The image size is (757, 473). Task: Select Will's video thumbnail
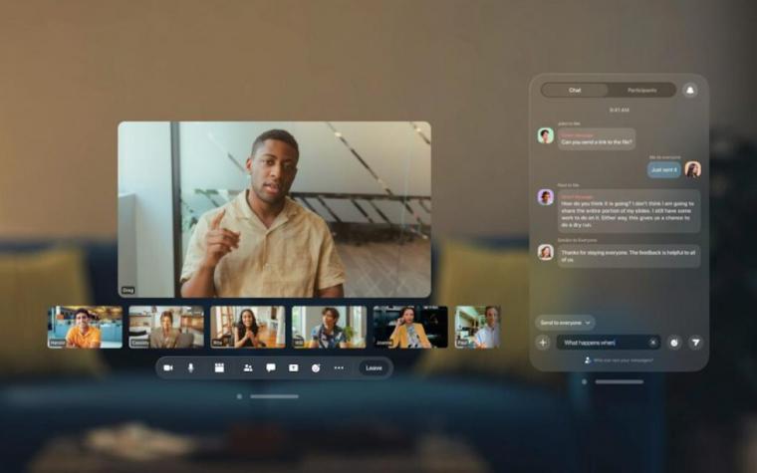coord(329,327)
